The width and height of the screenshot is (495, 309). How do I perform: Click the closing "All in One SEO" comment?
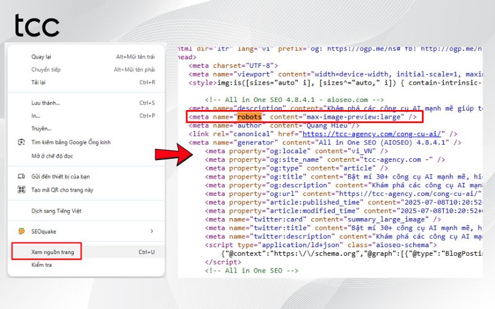251,271
